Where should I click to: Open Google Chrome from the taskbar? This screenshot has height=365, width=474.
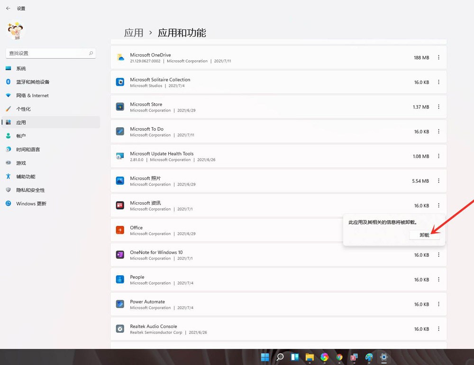click(x=339, y=357)
